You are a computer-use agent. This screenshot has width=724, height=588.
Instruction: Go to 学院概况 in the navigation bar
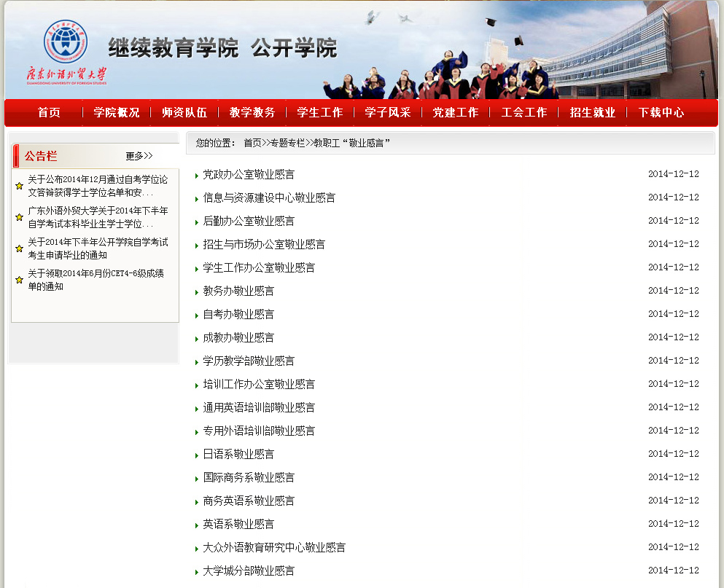click(117, 112)
